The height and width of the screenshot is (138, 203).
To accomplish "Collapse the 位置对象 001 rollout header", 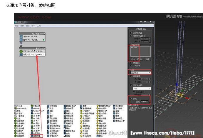I will (141, 29).
